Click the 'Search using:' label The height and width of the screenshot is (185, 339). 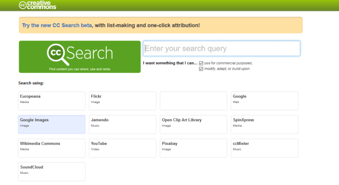tap(31, 83)
